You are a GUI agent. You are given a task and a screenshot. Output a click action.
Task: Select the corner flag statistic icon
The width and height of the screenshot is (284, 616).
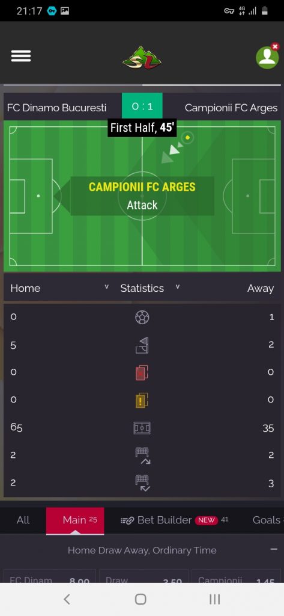click(x=142, y=345)
